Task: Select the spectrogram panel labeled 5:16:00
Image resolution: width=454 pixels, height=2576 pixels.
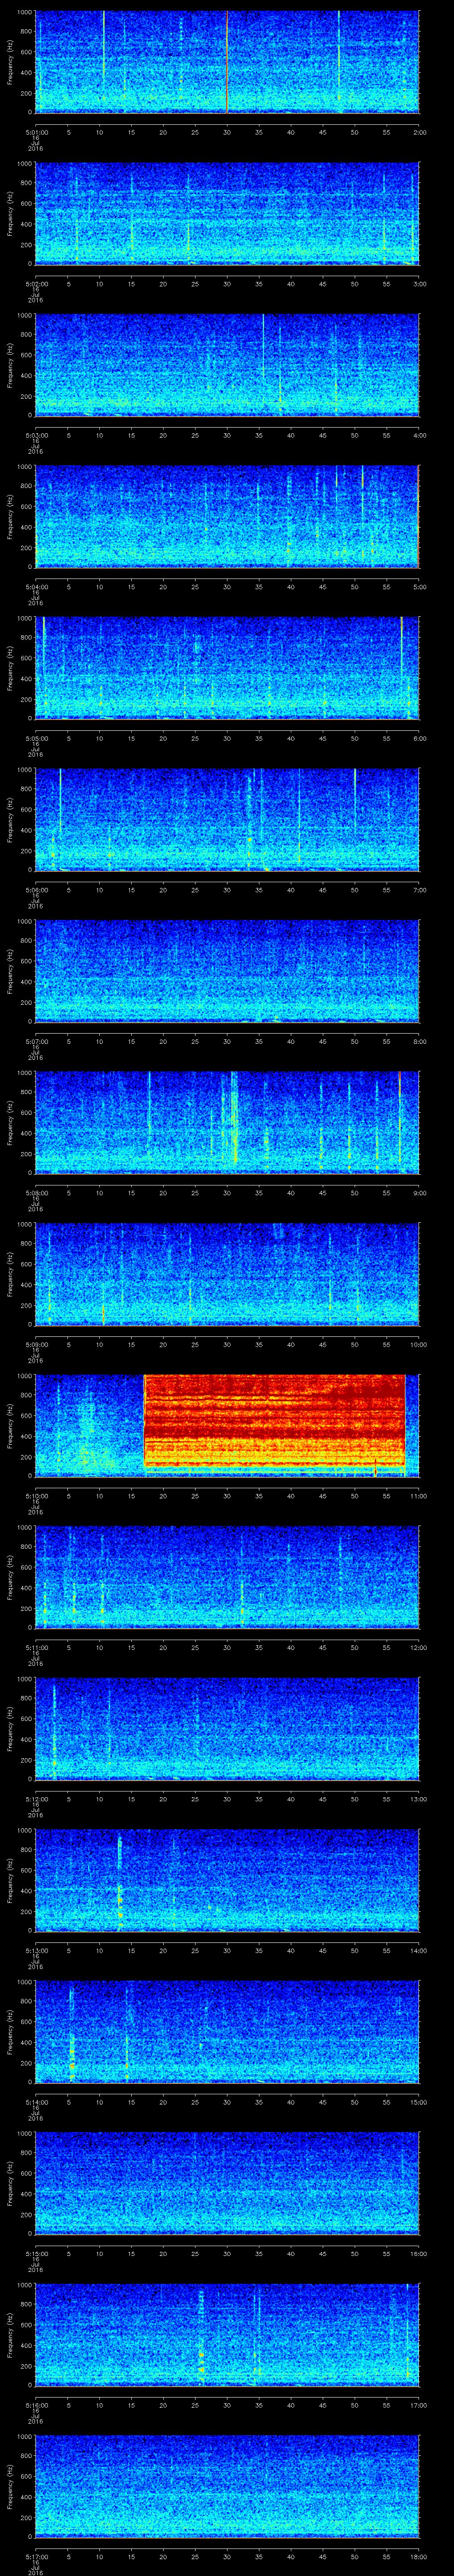Action: click(227, 2335)
